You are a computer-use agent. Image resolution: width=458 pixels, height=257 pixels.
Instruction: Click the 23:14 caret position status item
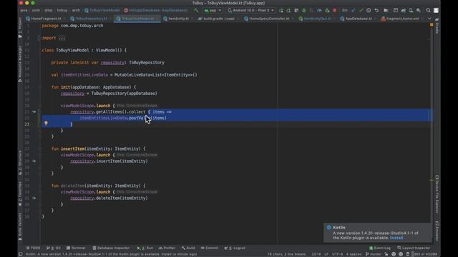click(316, 254)
